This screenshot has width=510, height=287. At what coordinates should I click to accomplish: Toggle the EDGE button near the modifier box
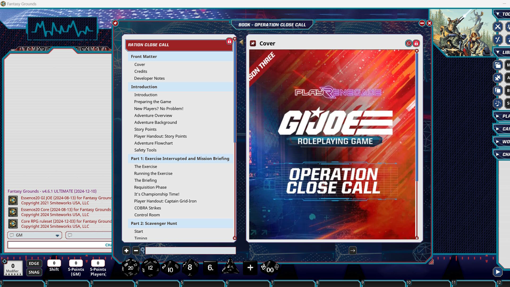pyautogui.click(x=34, y=263)
